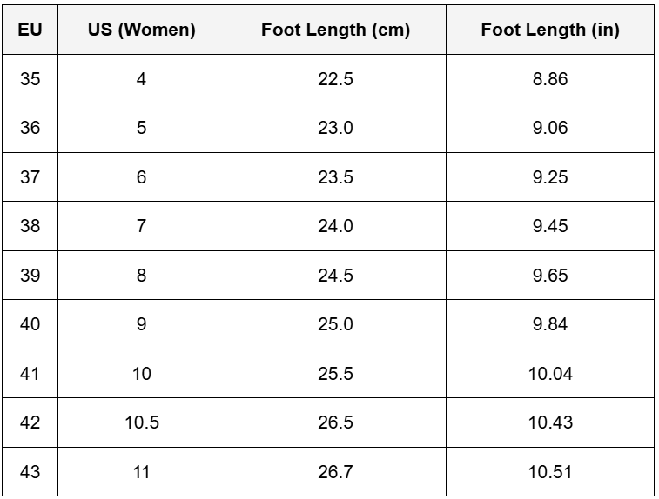Select the EU size 43 cell
The height and width of the screenshot is (499, 659).
tap(30, 472)
